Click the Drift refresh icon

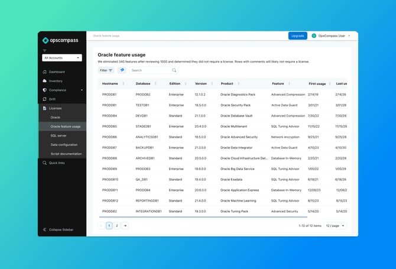(x=45, y=99)
